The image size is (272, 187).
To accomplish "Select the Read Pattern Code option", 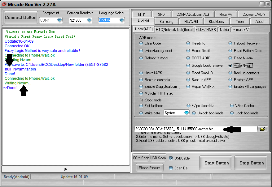I will pyautogui.click(x=230, y=51).
